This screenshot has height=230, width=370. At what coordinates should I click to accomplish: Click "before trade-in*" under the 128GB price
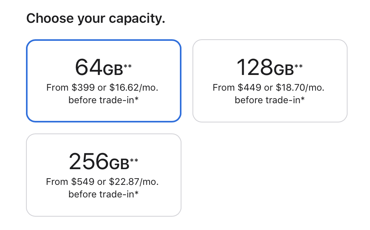click(x=270, y=100)
